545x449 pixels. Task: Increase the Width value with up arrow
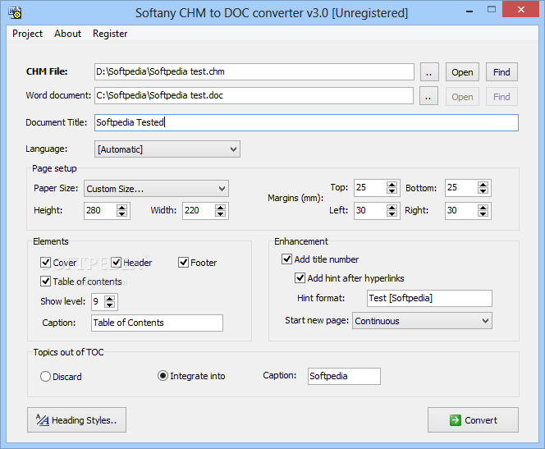pyautogui.click(x=220, y=208)
